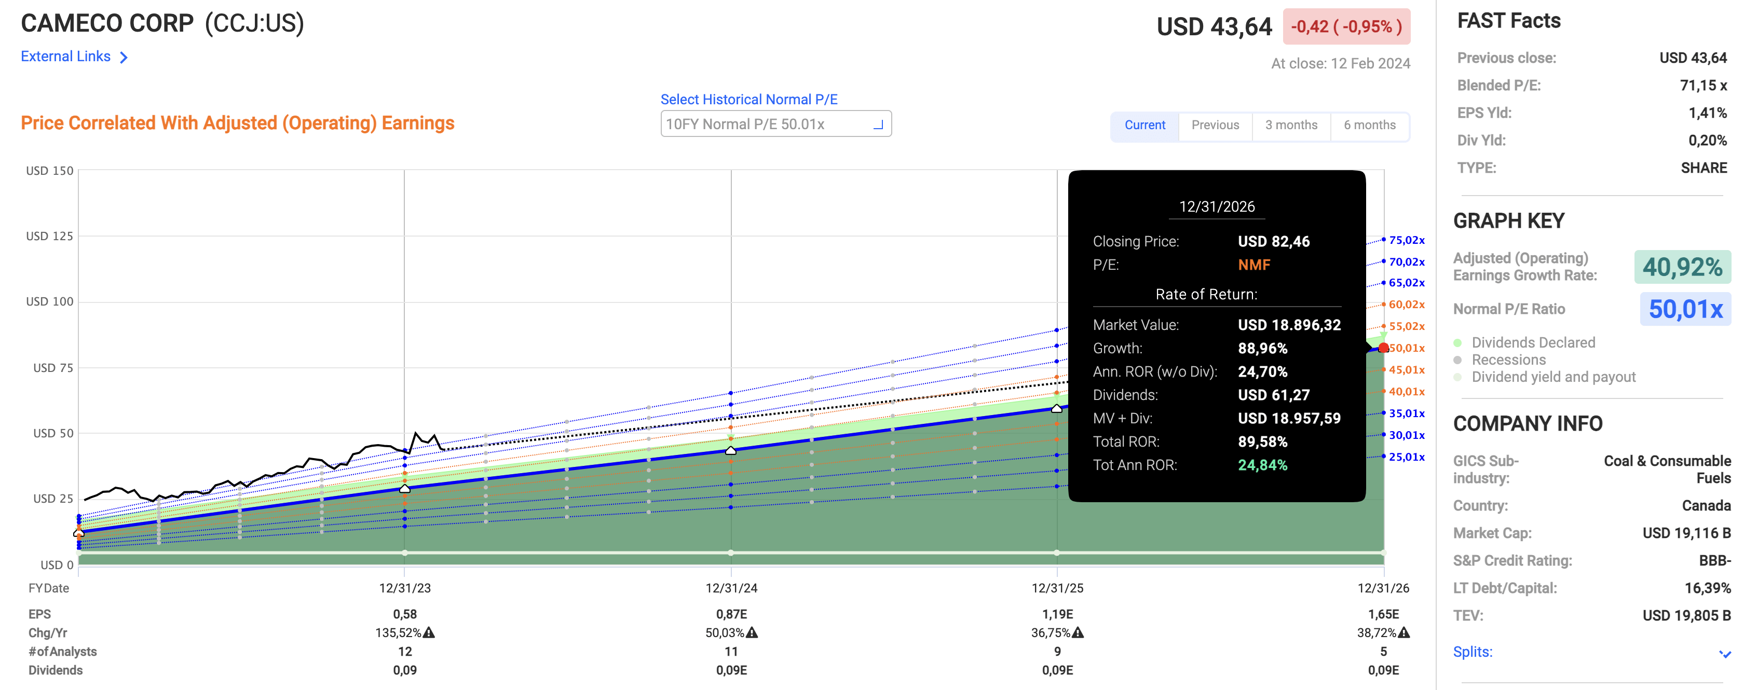
Task: Click the green 24,84% Tot Ann ROR
Action: tap(1263, 465)
